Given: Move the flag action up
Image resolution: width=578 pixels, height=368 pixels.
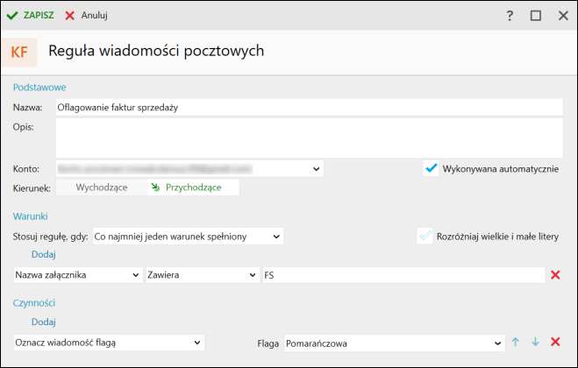Looking at the screenshot, I should pyautogui.click(x=516, y=342).
